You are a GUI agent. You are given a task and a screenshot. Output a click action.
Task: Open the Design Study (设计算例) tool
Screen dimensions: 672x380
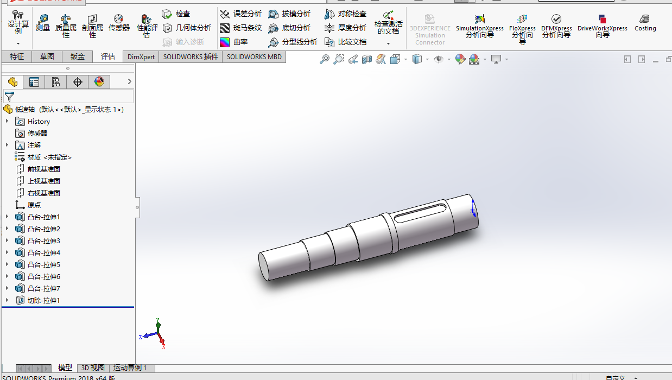[x=18, y=23]
